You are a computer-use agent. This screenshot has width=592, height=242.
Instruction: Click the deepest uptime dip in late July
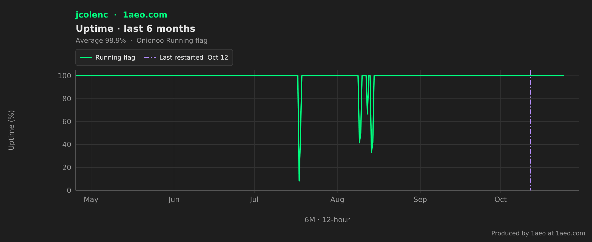[299, 181]
